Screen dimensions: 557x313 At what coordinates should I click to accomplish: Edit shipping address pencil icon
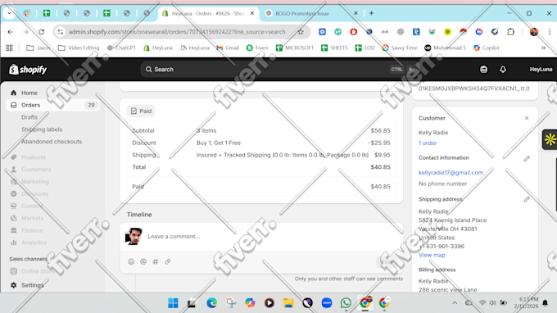point(527,200)
